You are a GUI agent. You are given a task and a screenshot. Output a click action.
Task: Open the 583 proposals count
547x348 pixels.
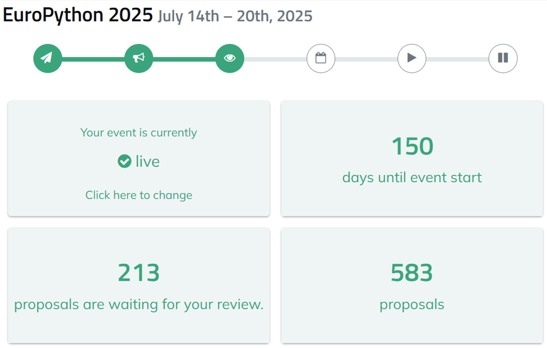[x=412, y=273]
